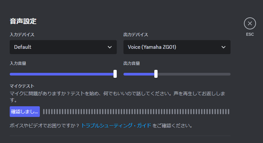Click the 入力デバイス label
Image resolution: width=263 pixels, height=143 pixels.
(22, 35)
